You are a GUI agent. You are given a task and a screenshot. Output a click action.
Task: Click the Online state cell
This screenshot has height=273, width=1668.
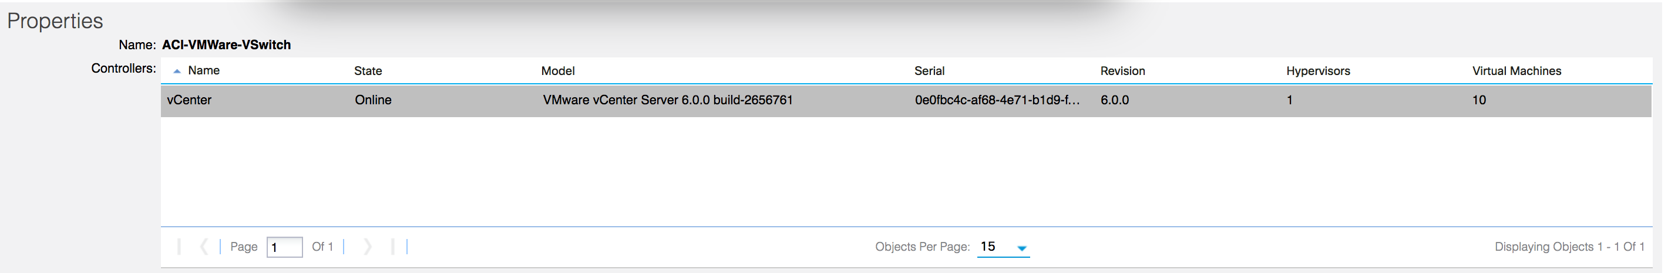(373, 100)
